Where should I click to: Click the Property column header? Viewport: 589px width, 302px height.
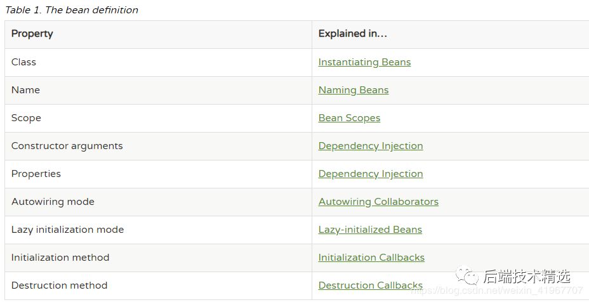32,34
